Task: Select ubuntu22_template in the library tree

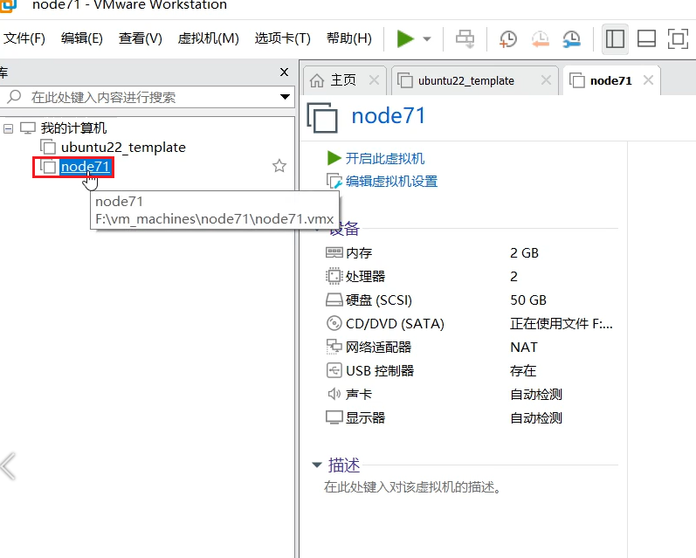Action: (123, 148)
